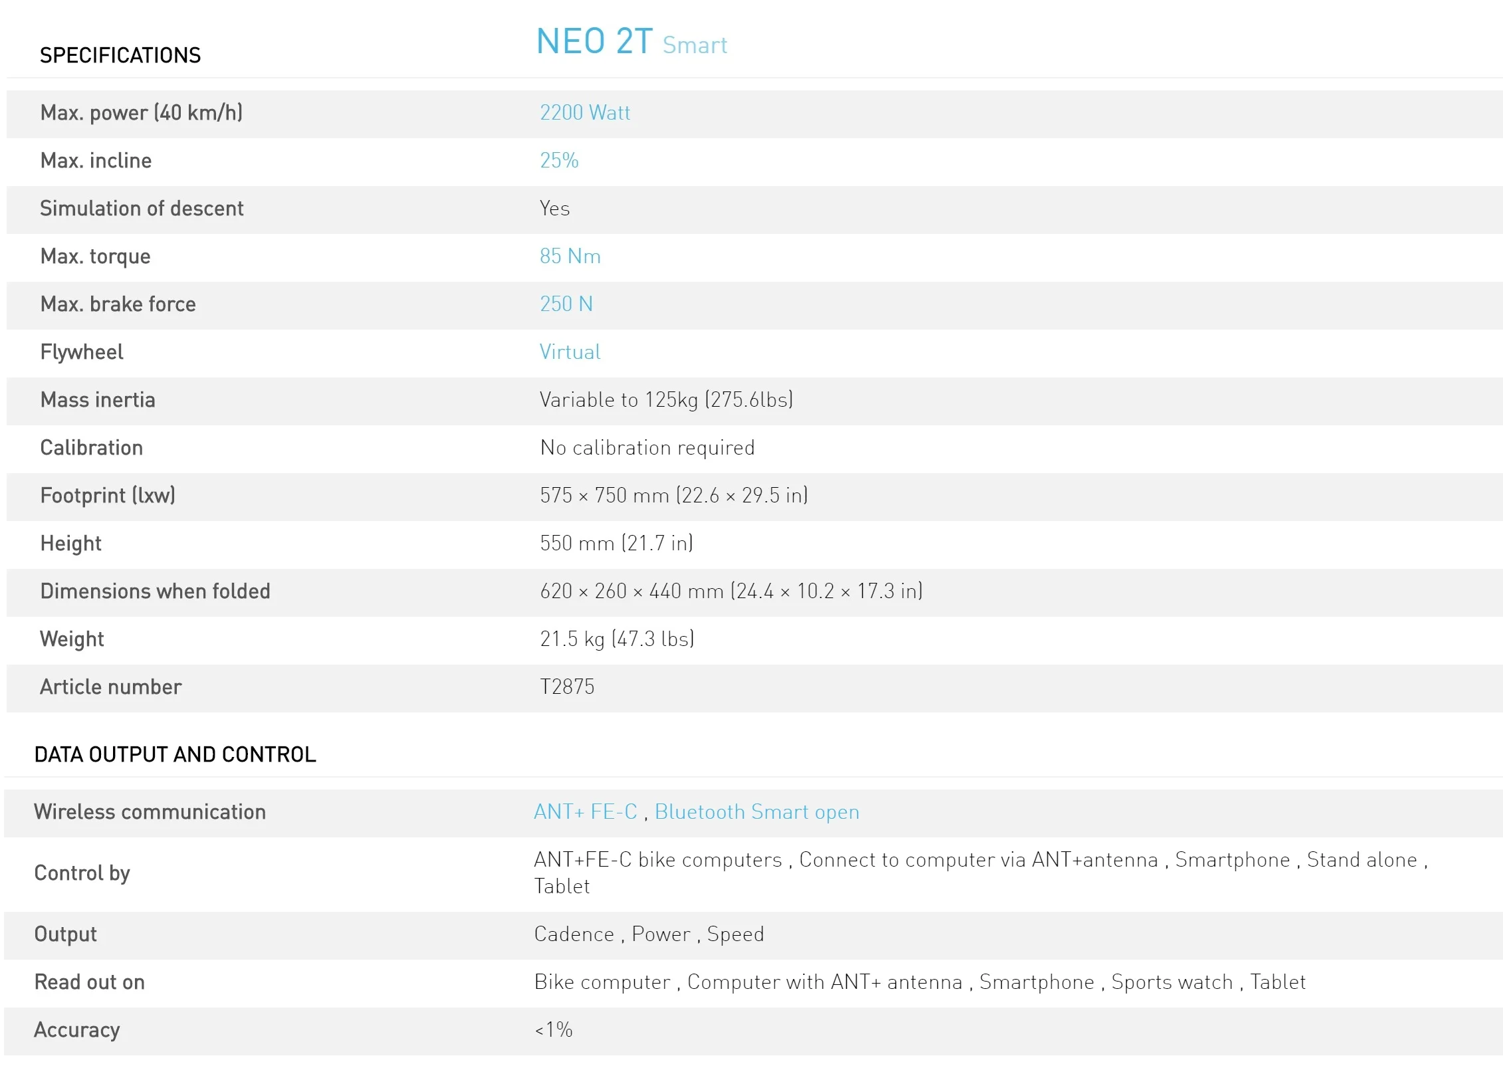This screenshot has width=1503, height=1066.
Task: Click the Footprint dimensions value
Action: pyautogui.click(x=673, y=496)
